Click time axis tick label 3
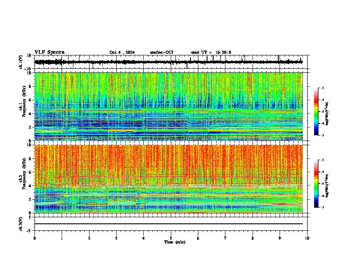This screenshot has width=346, height=267. click(x=116, y=238)
